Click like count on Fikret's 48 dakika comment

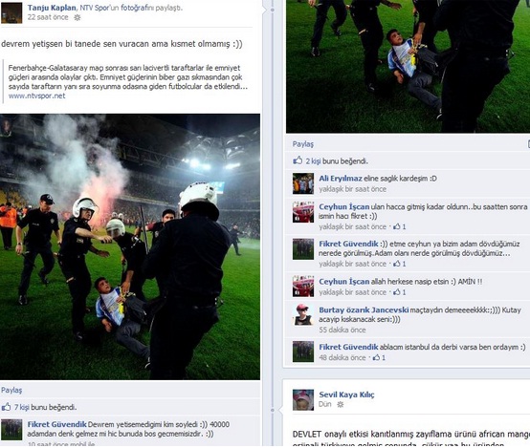pos(379,357)
